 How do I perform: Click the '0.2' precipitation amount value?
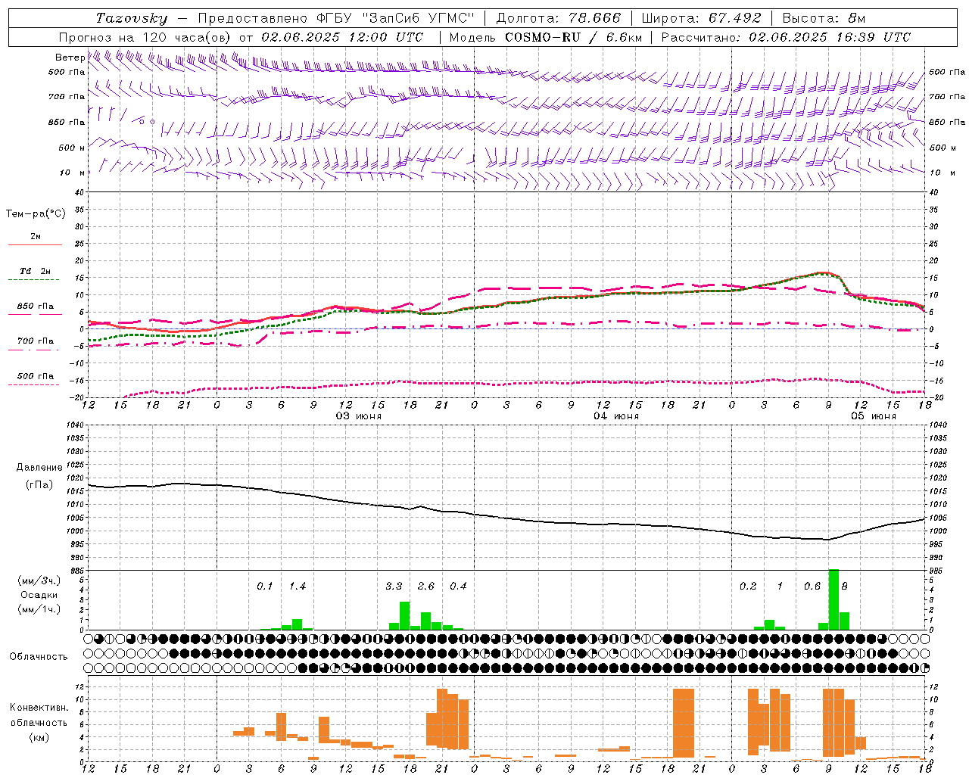748,586
